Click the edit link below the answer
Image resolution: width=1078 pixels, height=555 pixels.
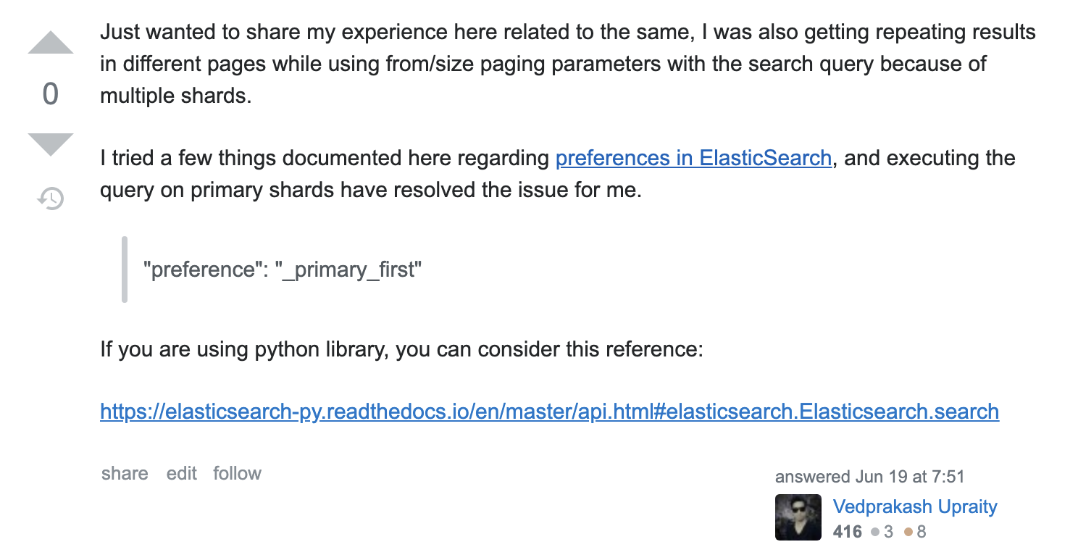click(x=181, y=473)
